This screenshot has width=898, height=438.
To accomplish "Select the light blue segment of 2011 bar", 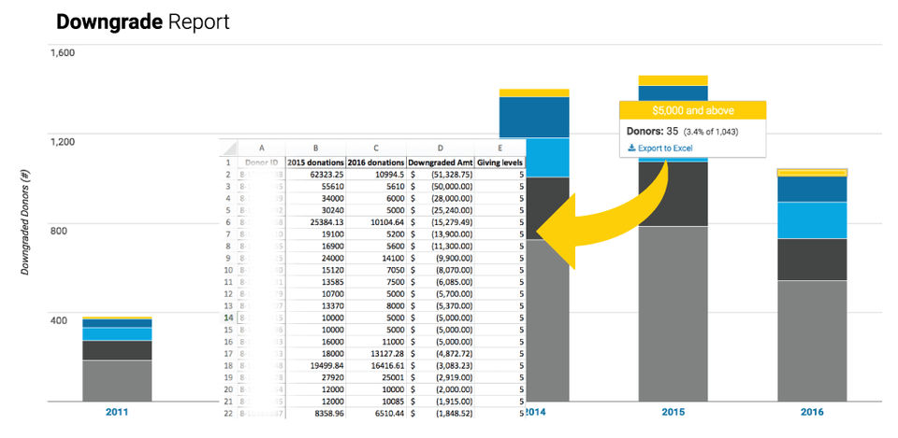I will tap(117, 334).
